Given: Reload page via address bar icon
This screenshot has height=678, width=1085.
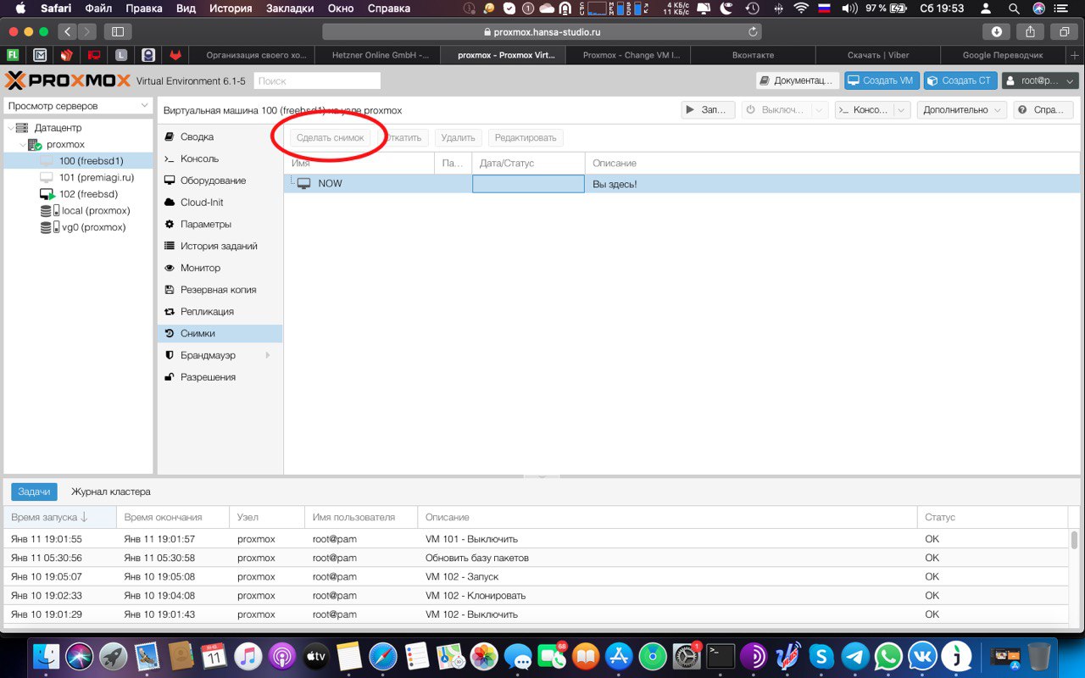Looking at the screenshot, I should pyautogui.click(x=753, y=31).
